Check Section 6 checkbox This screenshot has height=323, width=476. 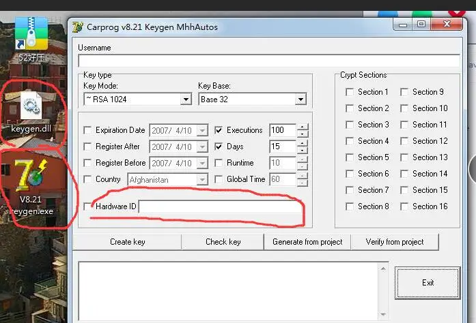(350, 174)
